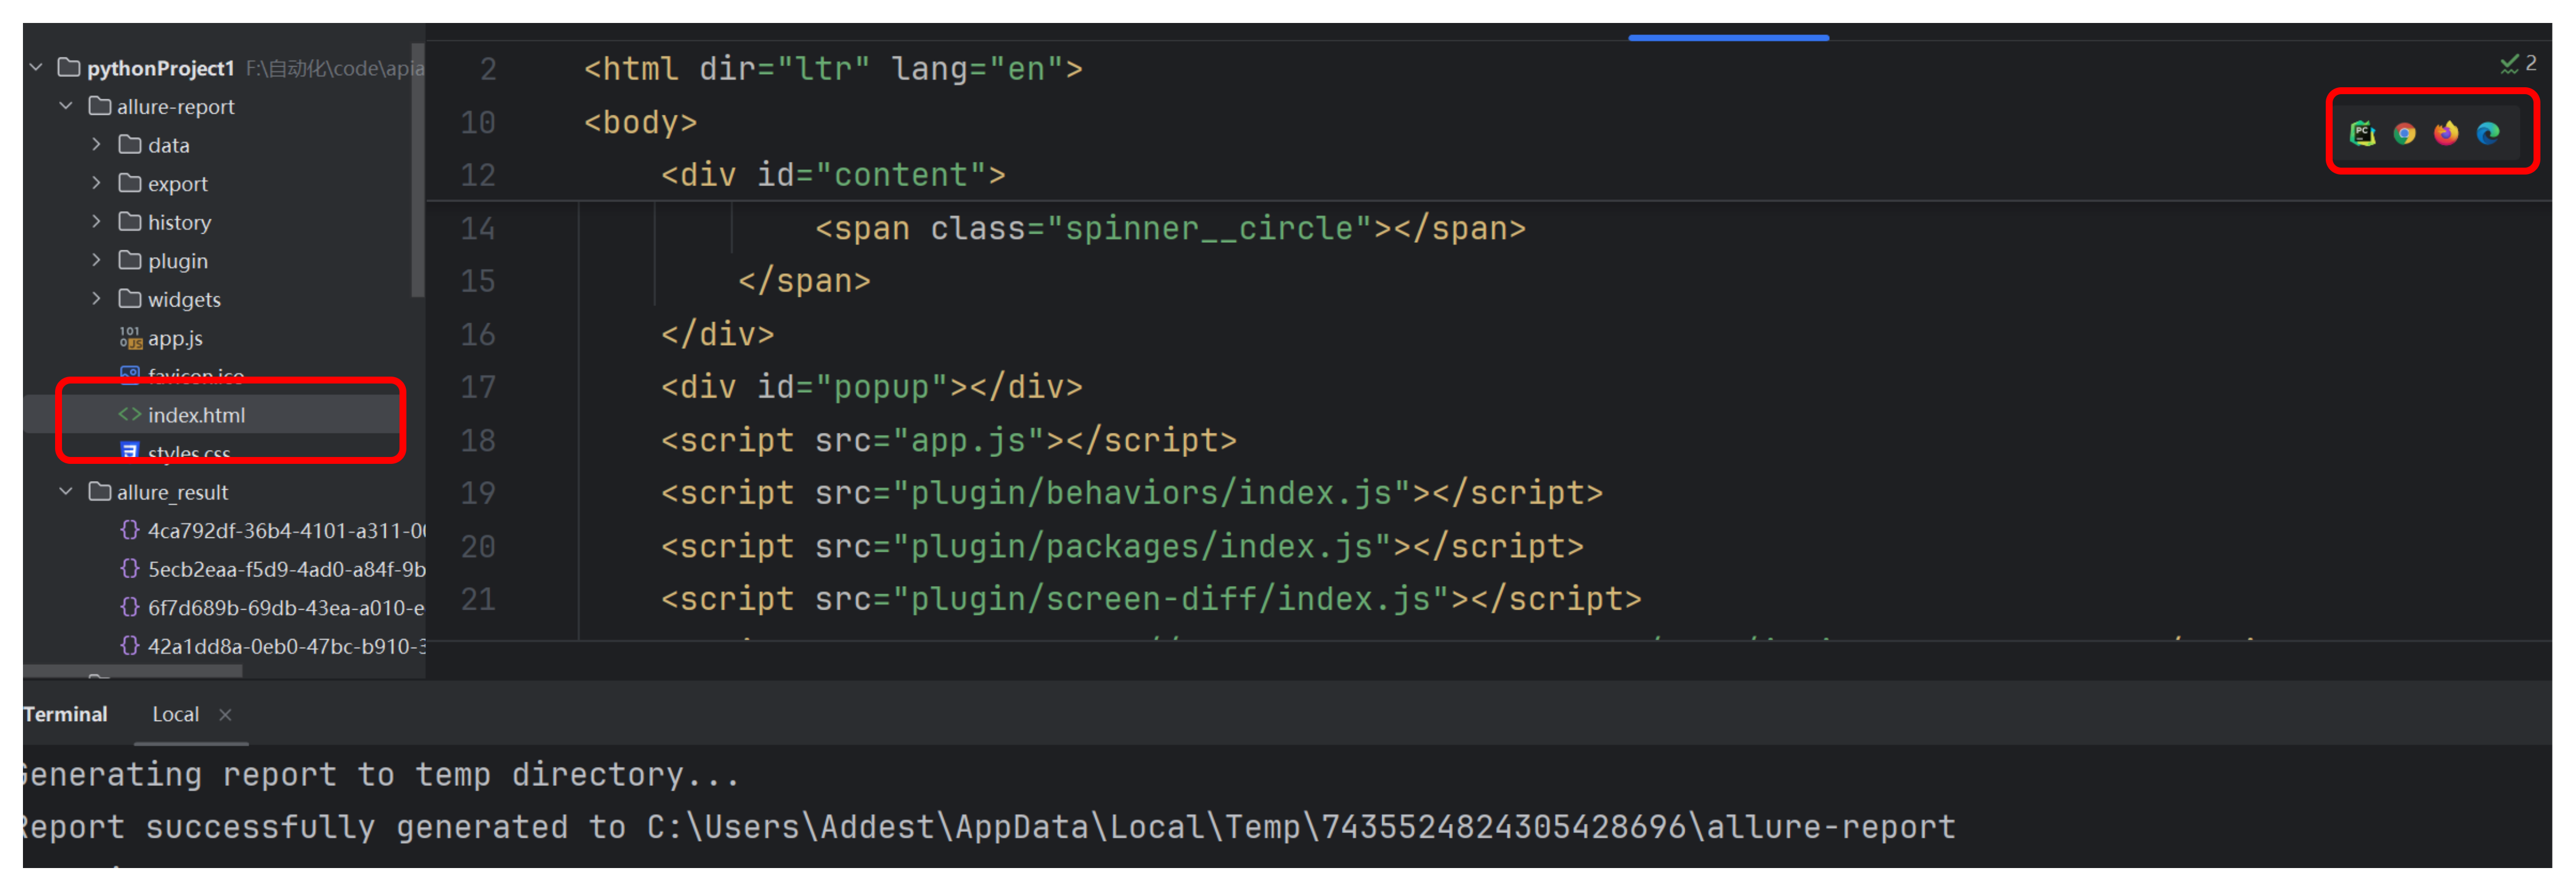This screenshot has height=891, width=2576.
Task: Select file 4ca792df-36b4-4101-a311
Action: click(286, 531)
